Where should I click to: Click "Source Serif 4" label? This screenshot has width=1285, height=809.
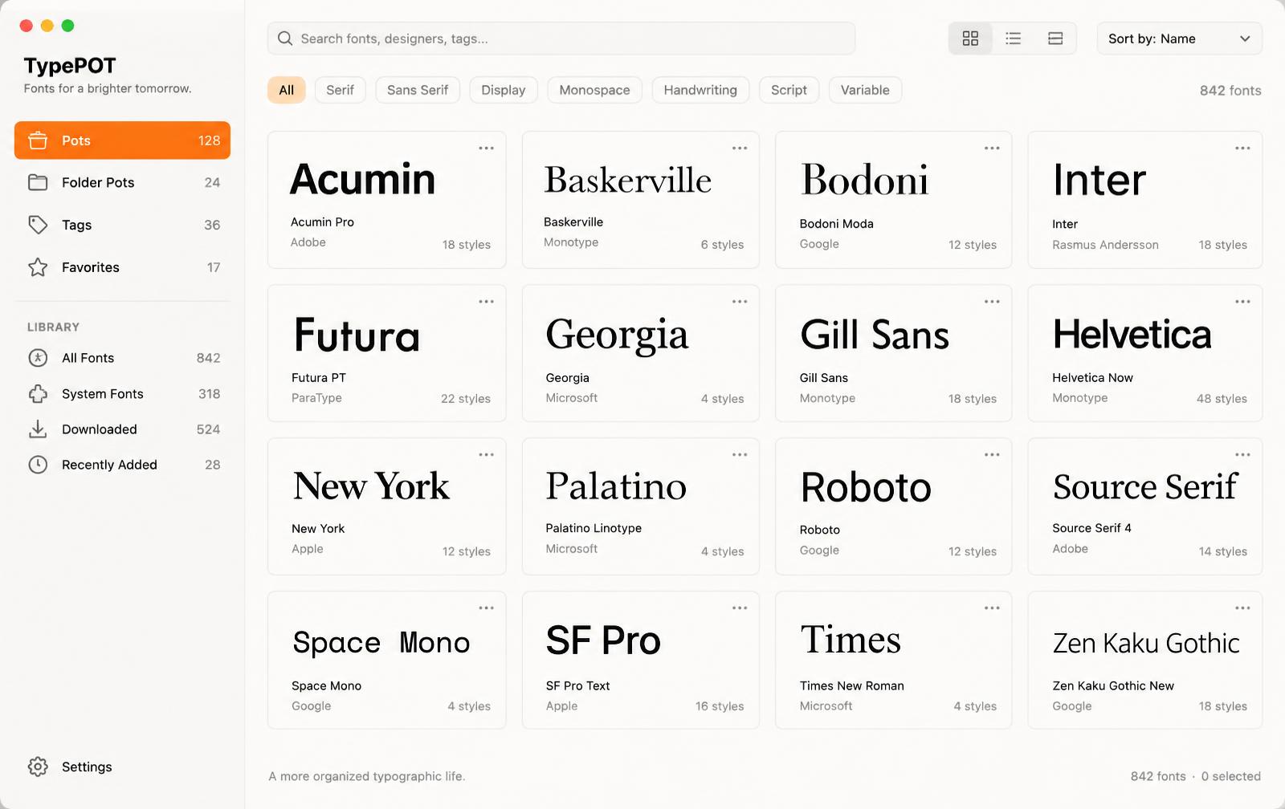point(1091,528)
